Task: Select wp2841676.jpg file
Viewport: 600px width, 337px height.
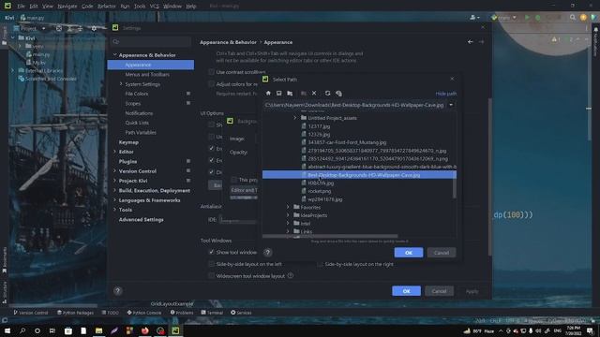Action: pos(325,199)
